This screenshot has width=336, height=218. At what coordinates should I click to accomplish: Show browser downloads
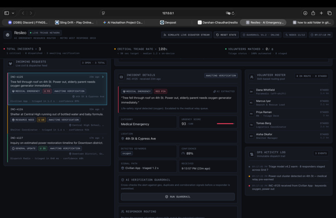305,13
